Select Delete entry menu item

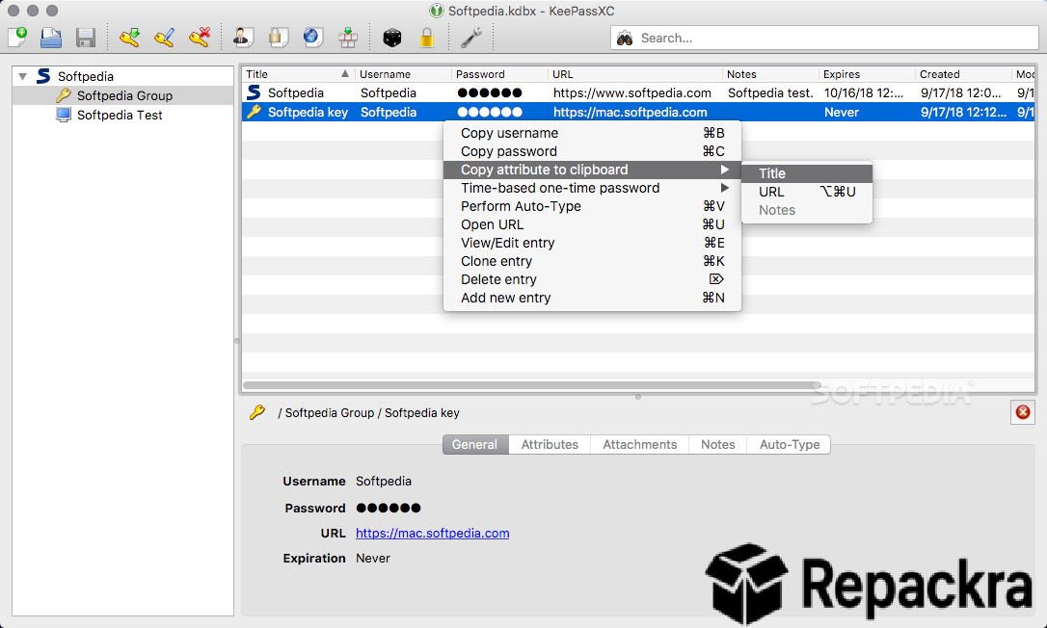pos(592,279)
